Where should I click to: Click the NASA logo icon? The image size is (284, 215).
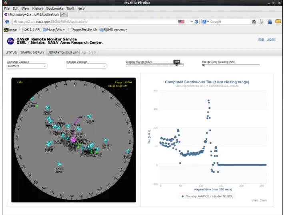11,41
